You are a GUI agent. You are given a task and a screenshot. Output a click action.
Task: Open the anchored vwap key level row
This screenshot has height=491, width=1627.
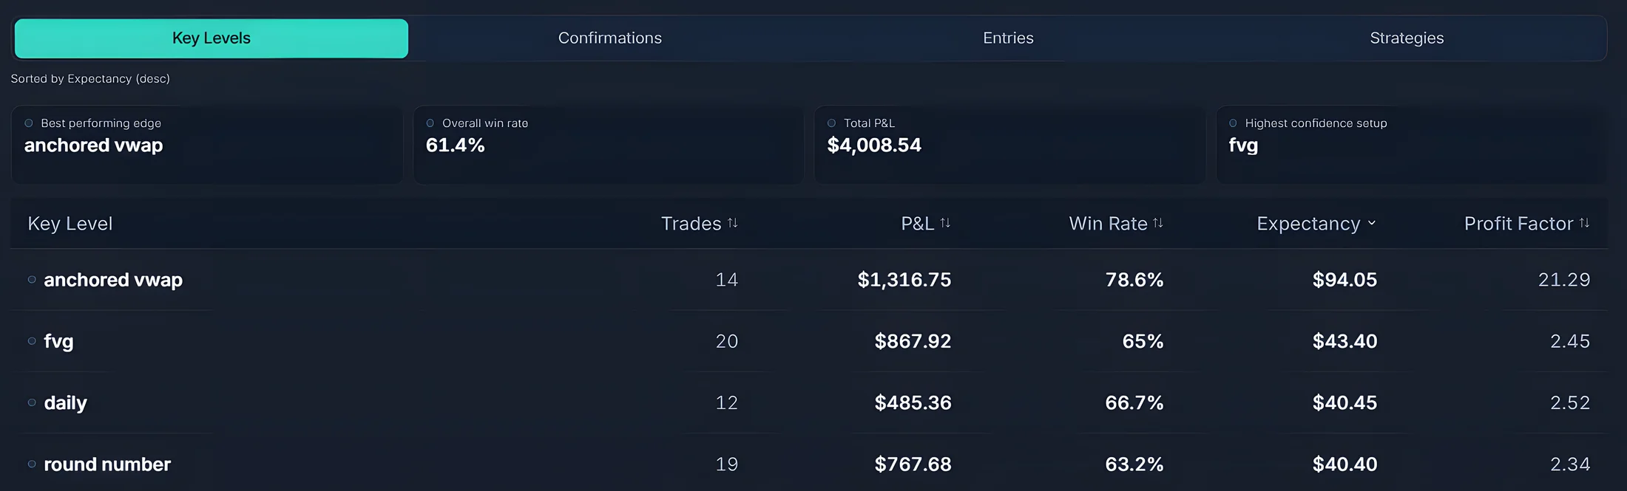tap(113, 280)
